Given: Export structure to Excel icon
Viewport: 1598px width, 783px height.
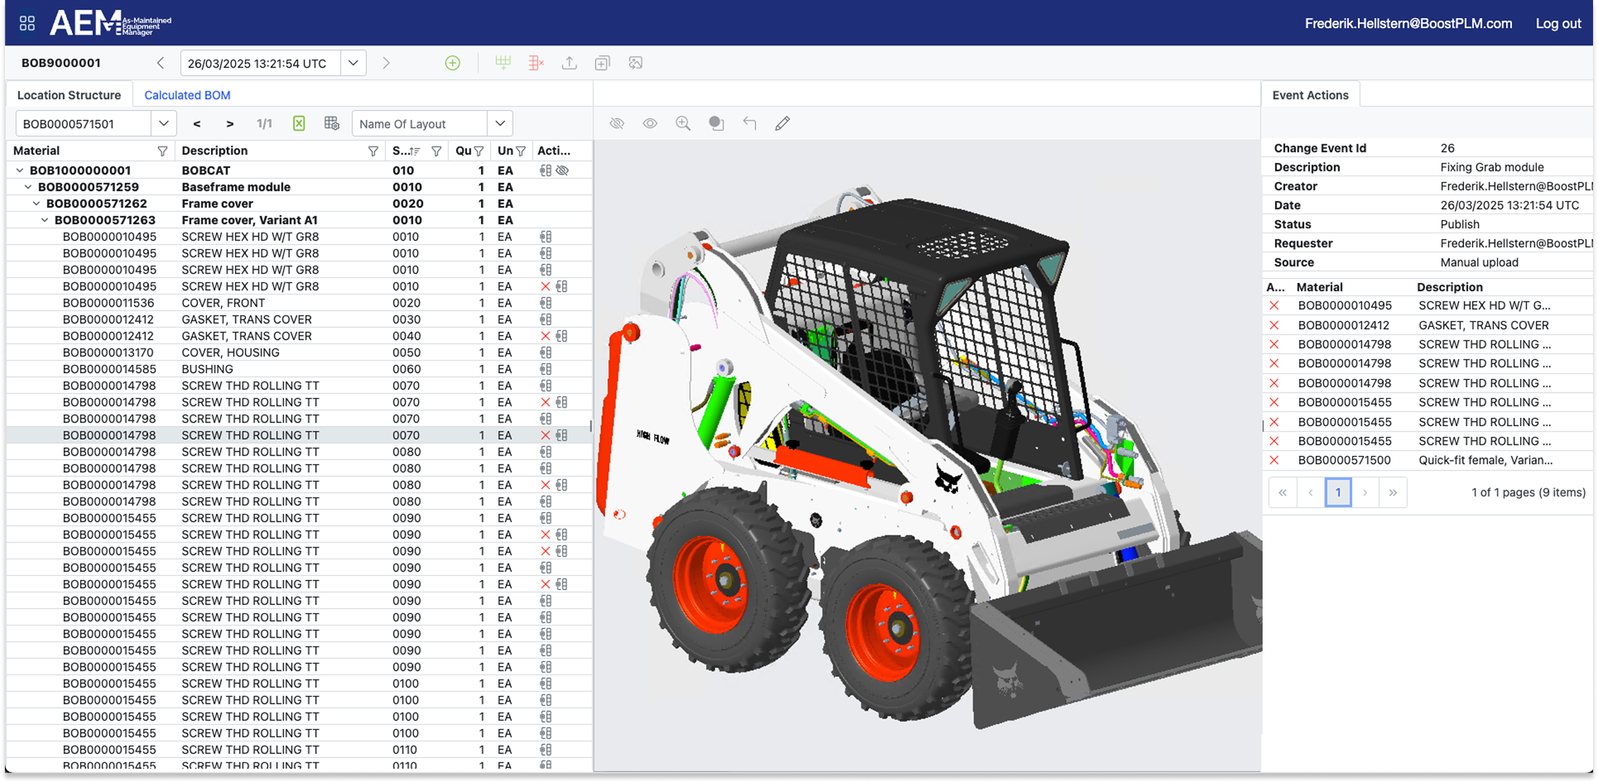Looking at the screenshot, I should pos(299,123).
